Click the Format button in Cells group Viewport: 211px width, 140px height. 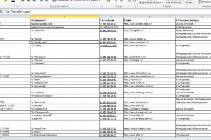(x=204, y=2)
